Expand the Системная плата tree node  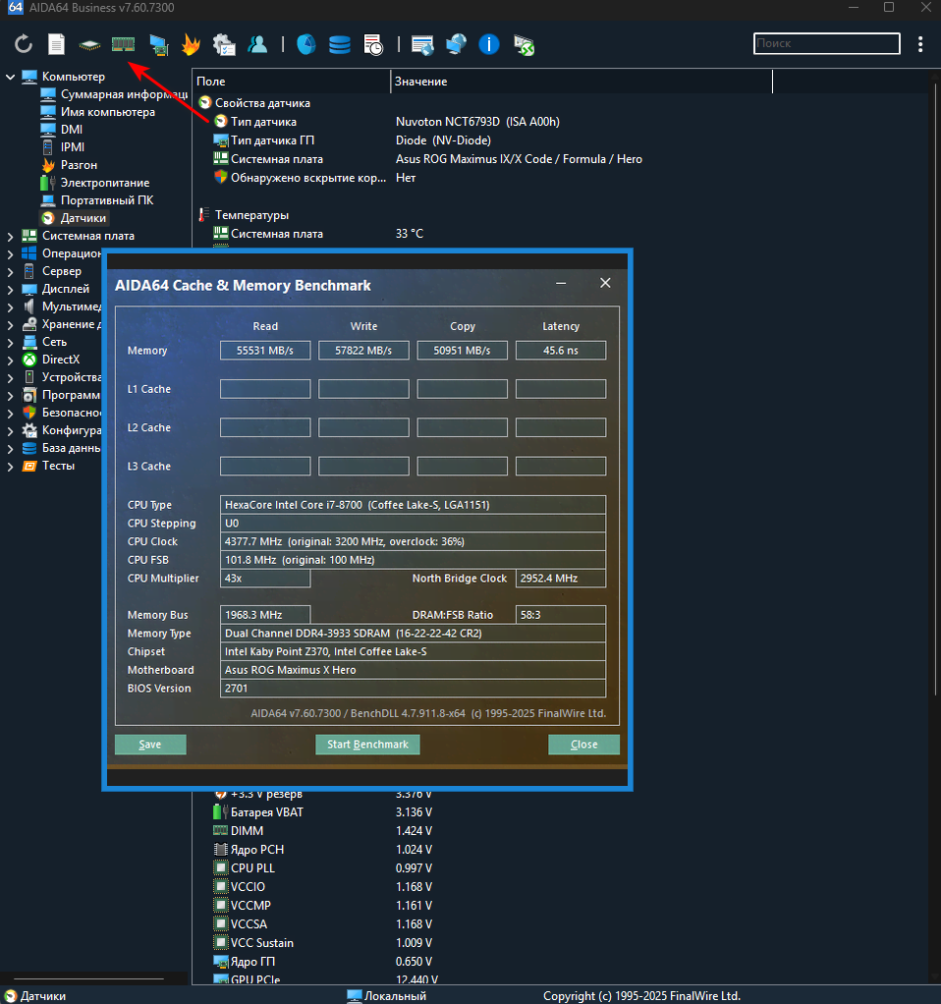point(10,237)
